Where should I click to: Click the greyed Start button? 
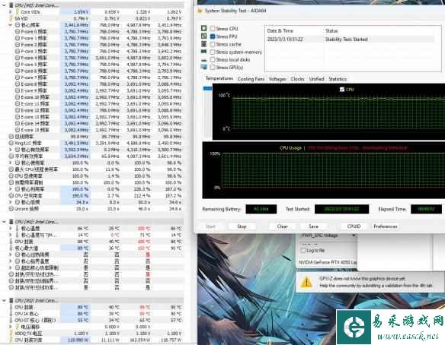coord(210,226)
